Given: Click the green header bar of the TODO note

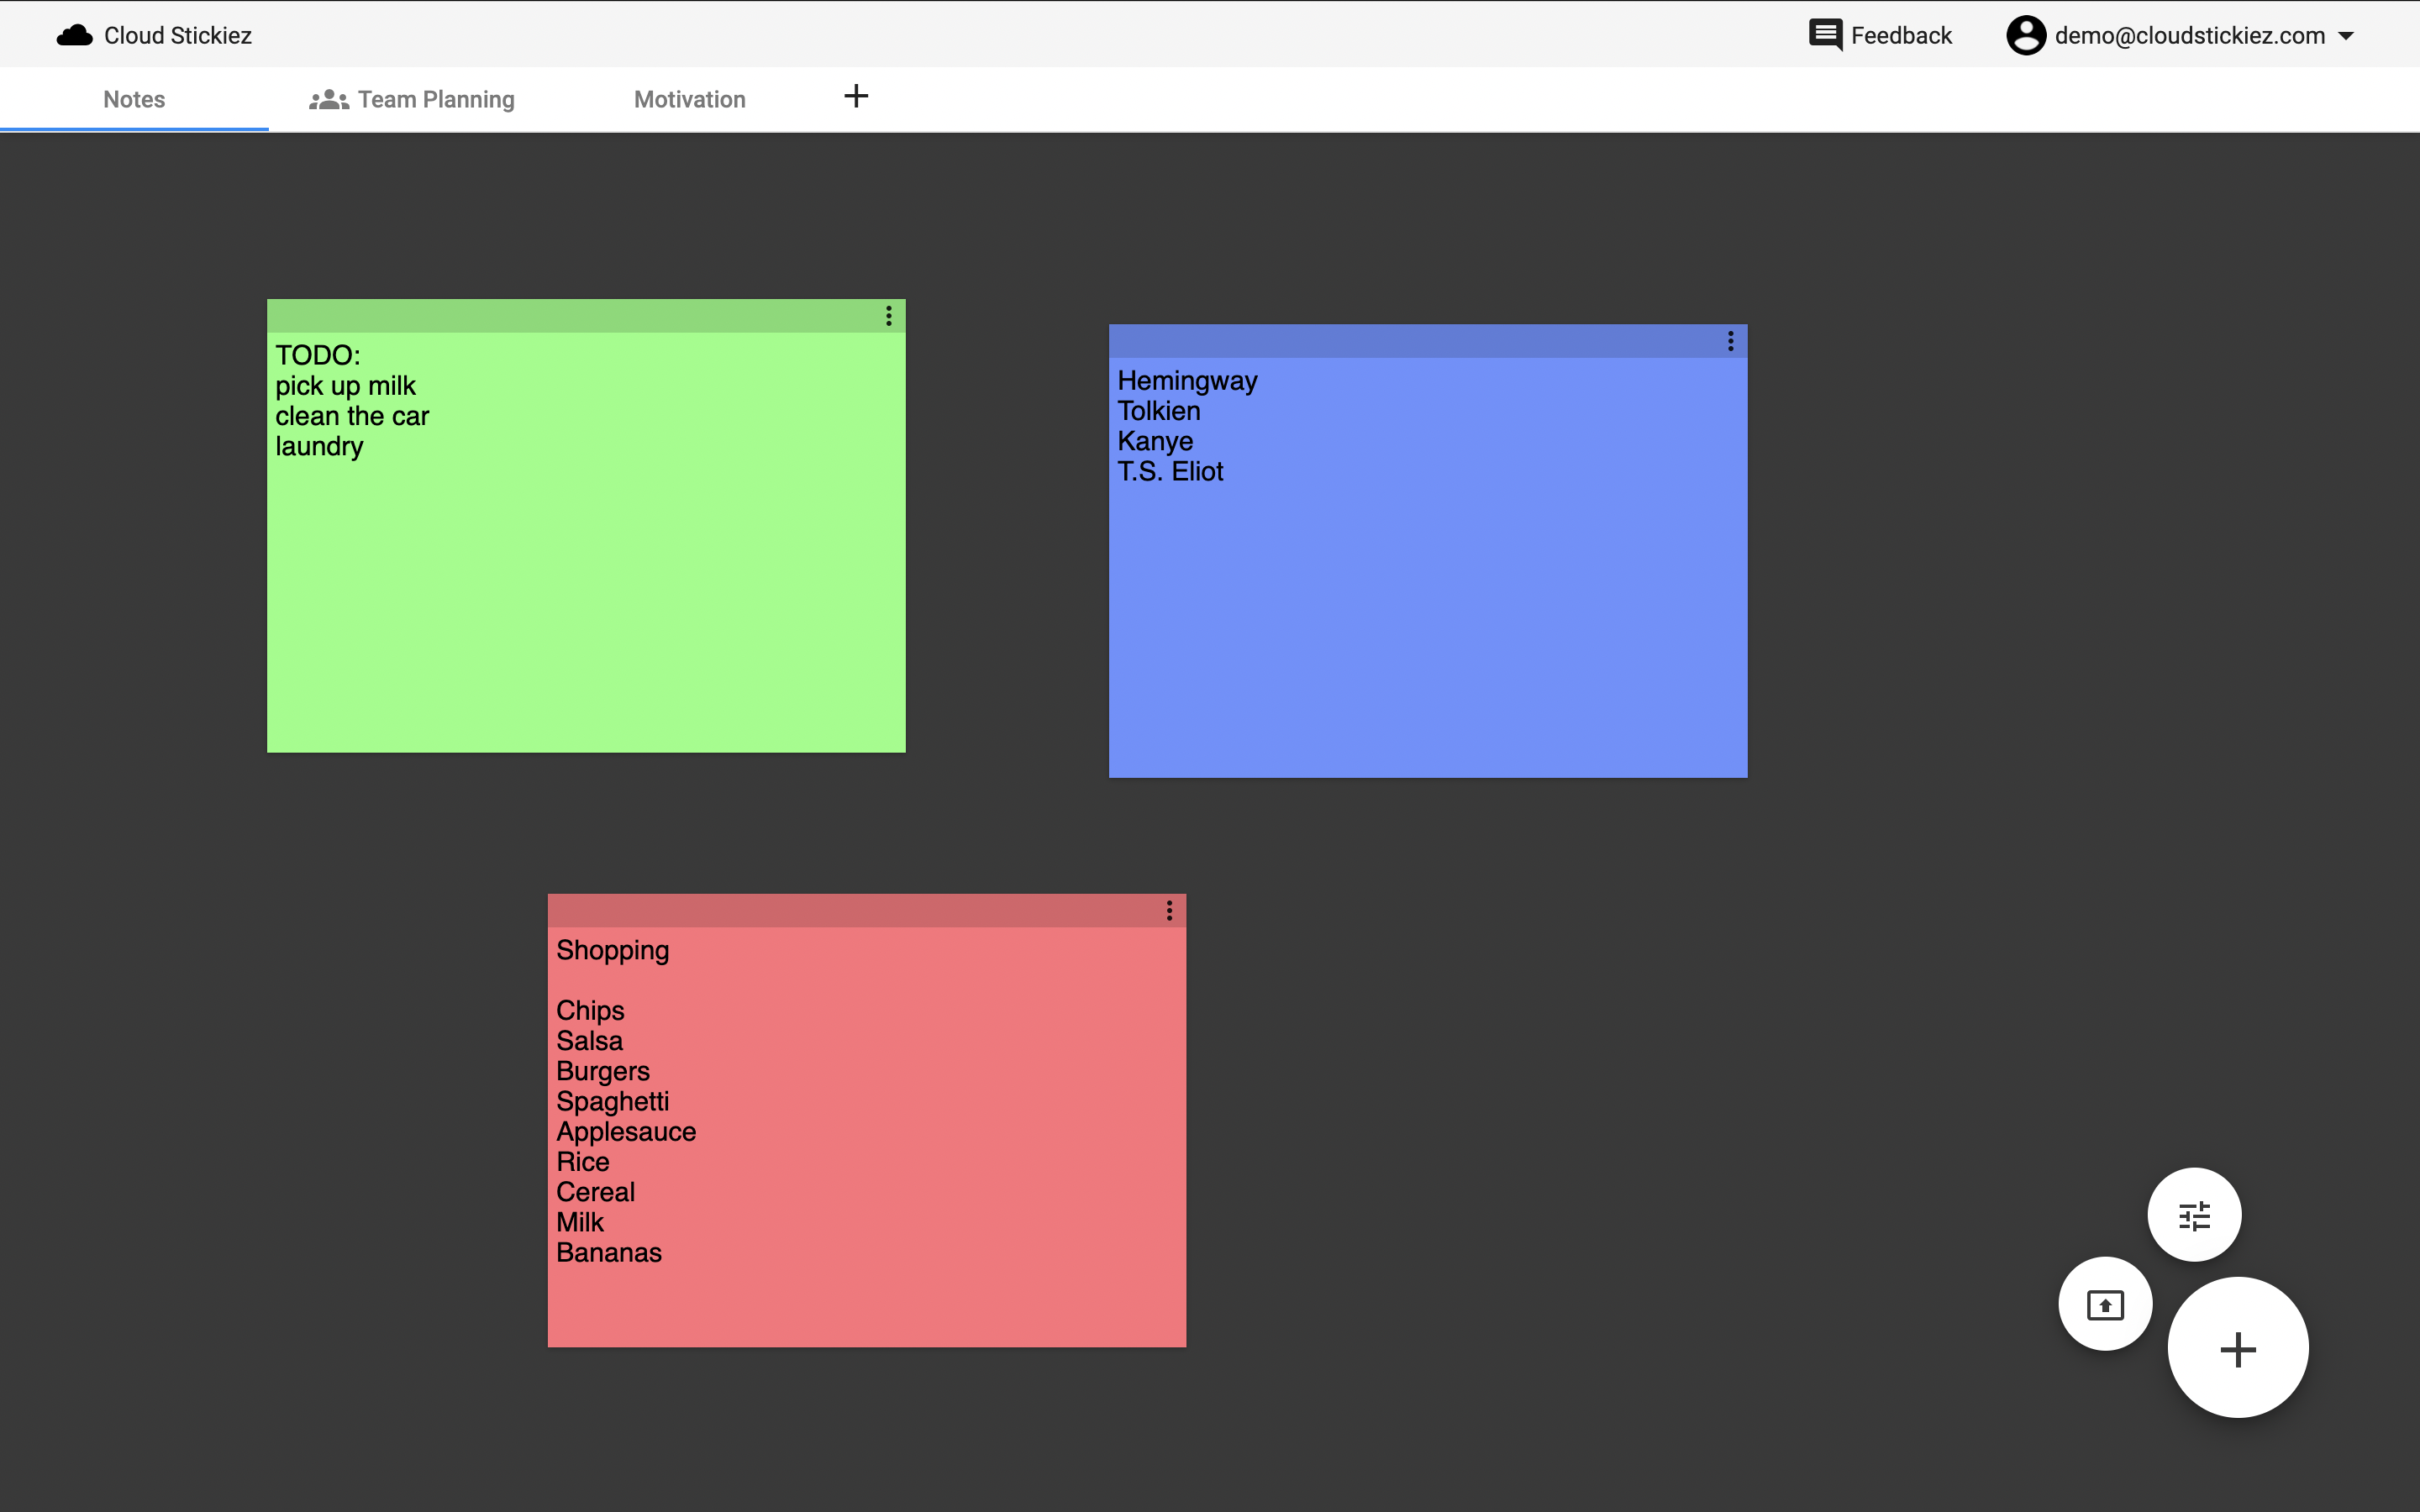Looking at the screenshot, I should pyautogui.click(x=550, y=315).
